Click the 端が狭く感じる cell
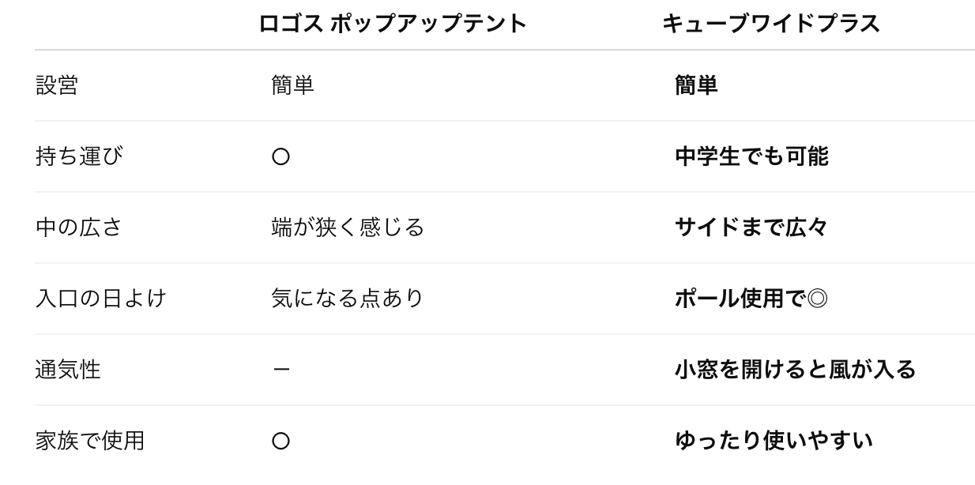975x485 pixels. point(348,227)
